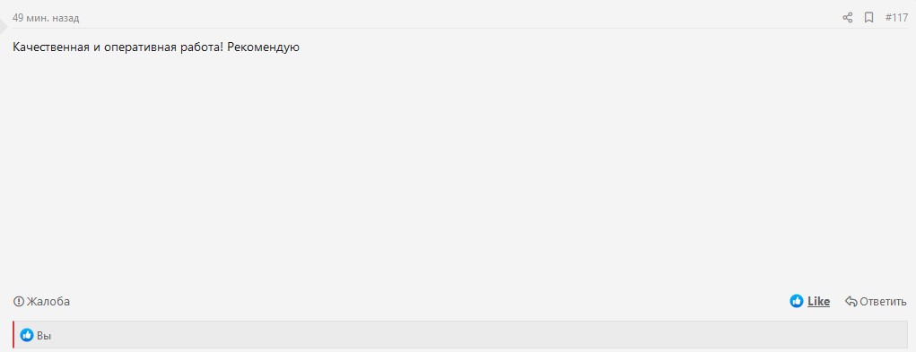Click the blank body area of the post
This screenshot has height=352, width=916.
coord(458,169)
